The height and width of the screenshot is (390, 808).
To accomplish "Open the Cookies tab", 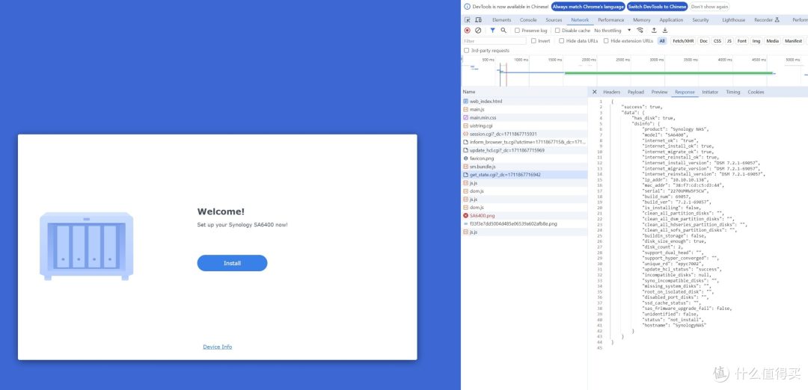I will click(x=756, y=92).
